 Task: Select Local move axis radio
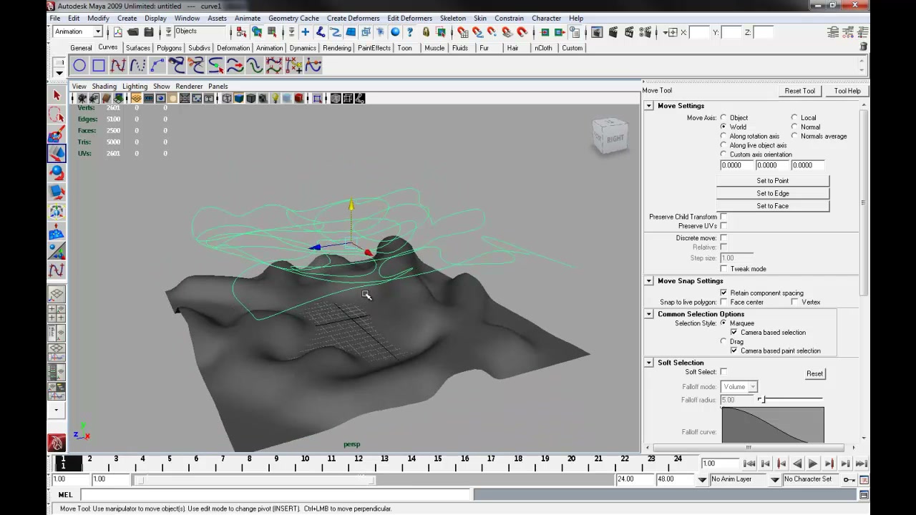click(x=794, y=118)
